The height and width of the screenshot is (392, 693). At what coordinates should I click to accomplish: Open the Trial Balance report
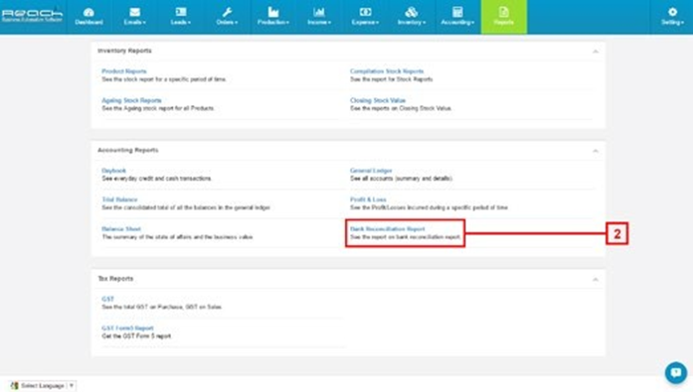point(119,199)
